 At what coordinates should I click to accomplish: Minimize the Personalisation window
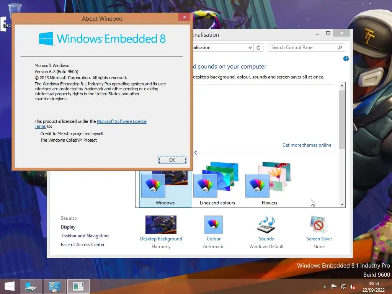click(318, 33)
